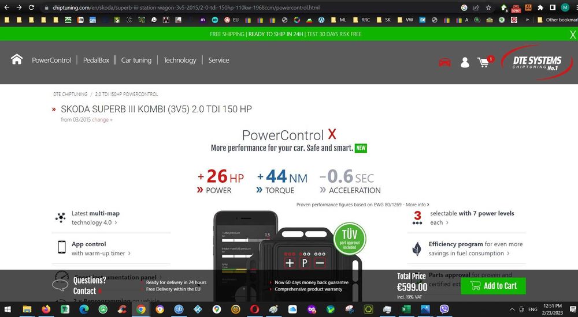Open the notification center icon
The height and width of the screenshot is (317, 578).
click(572, 310)
